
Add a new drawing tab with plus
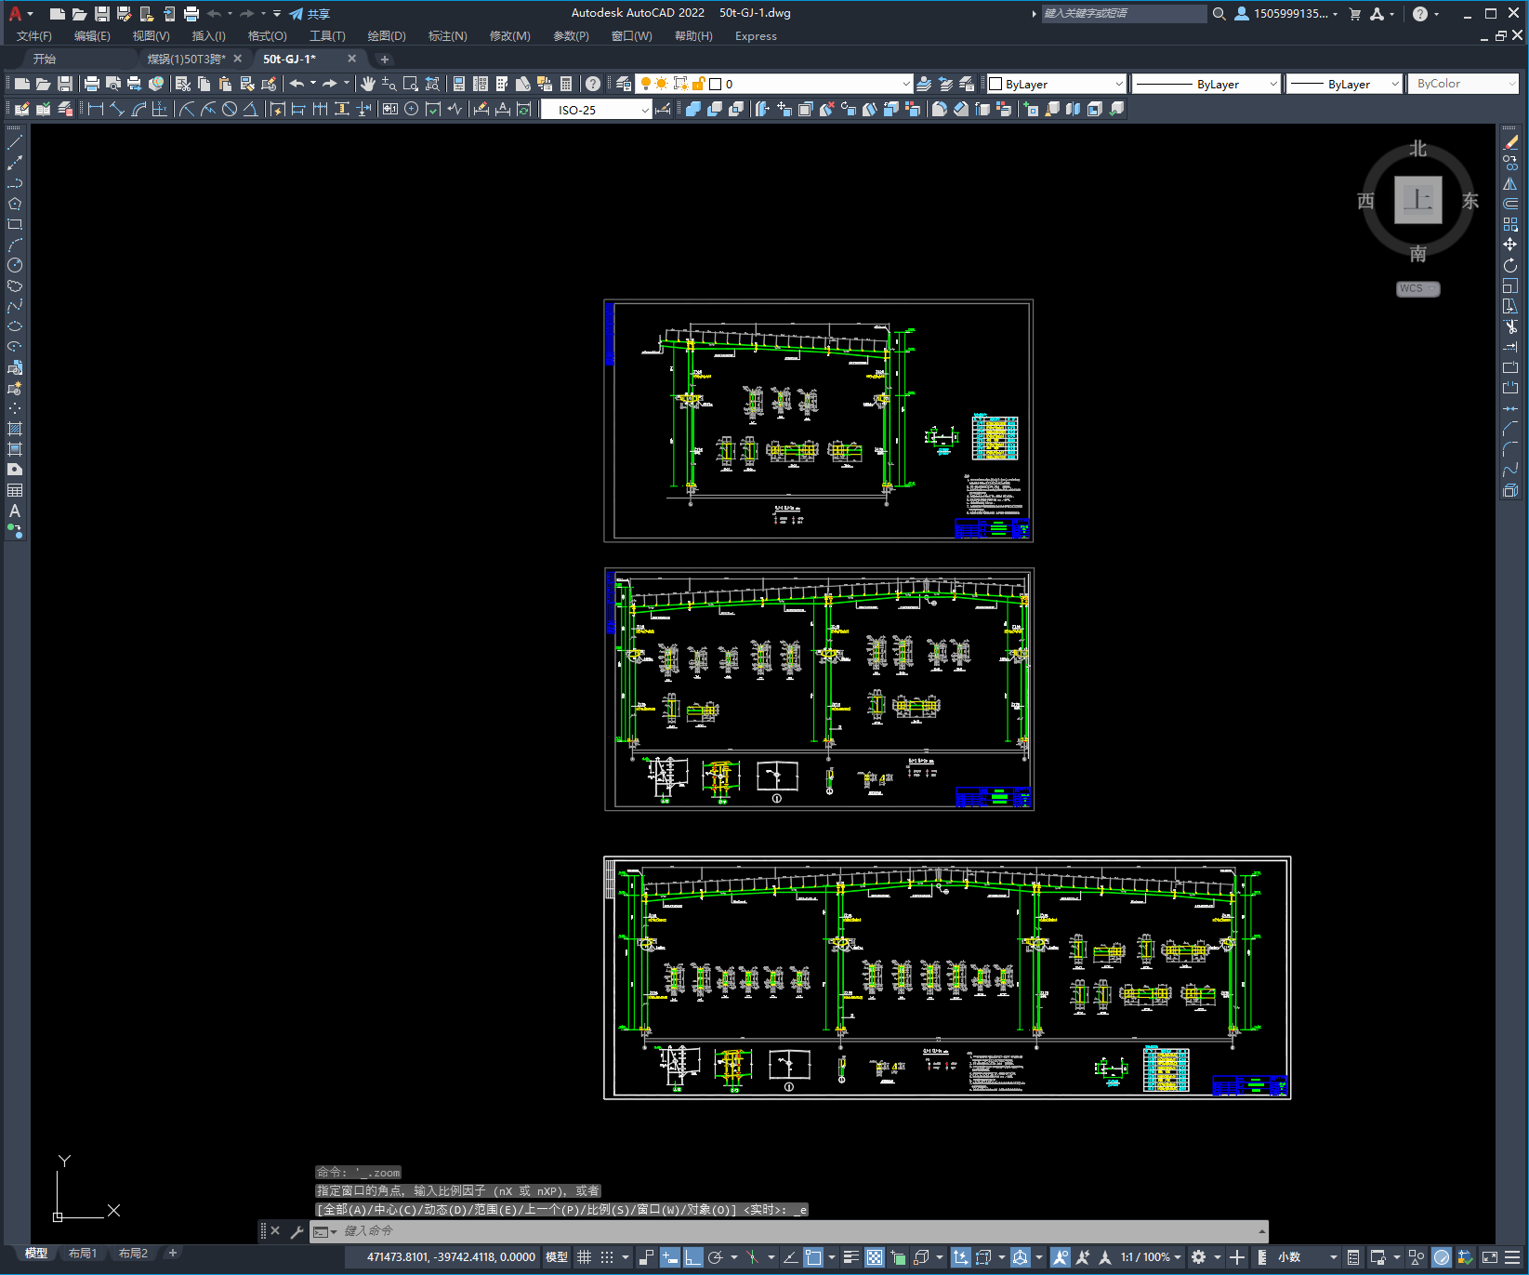[385, 60]
